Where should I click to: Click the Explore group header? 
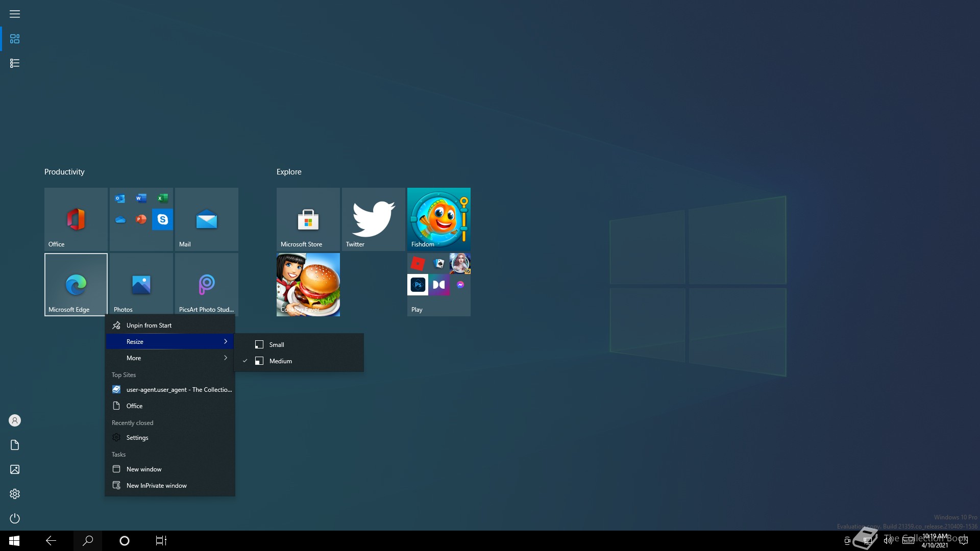point(289,172)
